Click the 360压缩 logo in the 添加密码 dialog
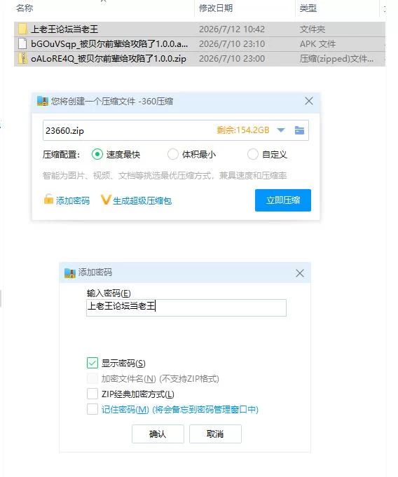 (70, 273)
